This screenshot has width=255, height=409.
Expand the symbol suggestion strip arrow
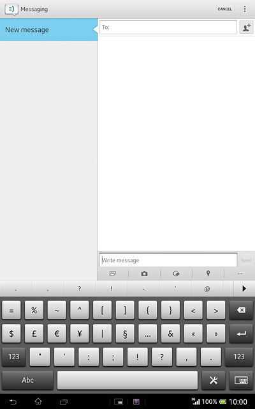tap(244, 288)
